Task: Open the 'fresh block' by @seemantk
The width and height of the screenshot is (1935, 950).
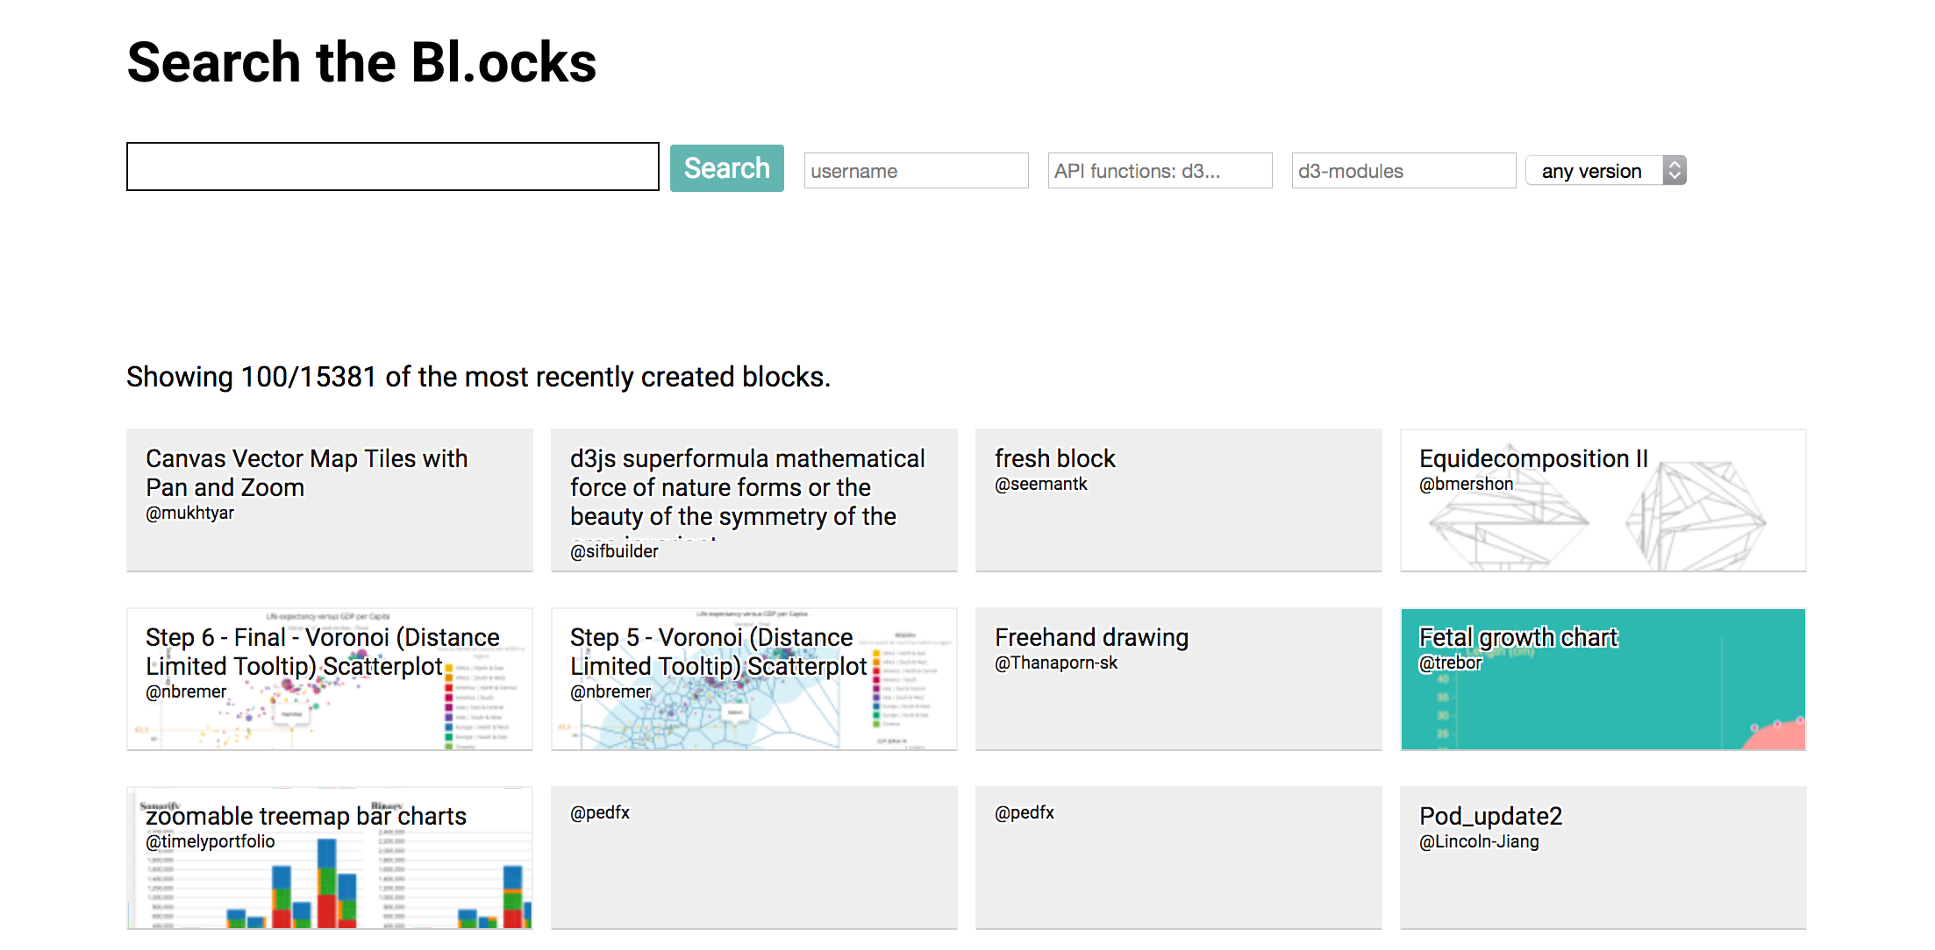Action: pos(1177,500)
